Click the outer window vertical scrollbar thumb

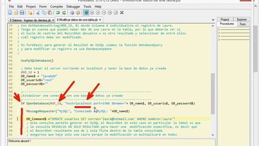pyautogui.click(x=255, y=49)
